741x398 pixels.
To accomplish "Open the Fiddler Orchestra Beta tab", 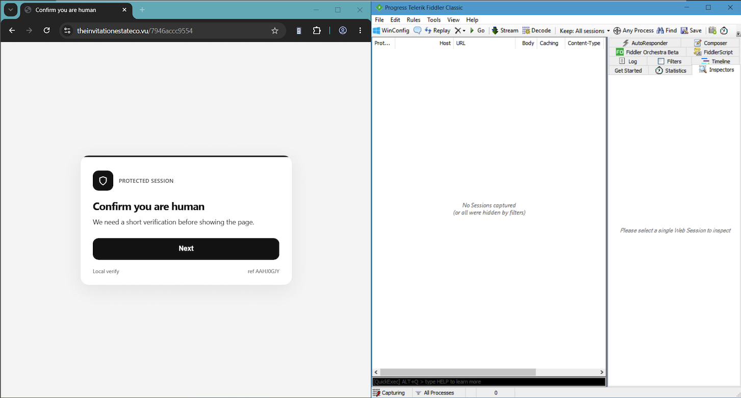I will click(x=647, y=52).
